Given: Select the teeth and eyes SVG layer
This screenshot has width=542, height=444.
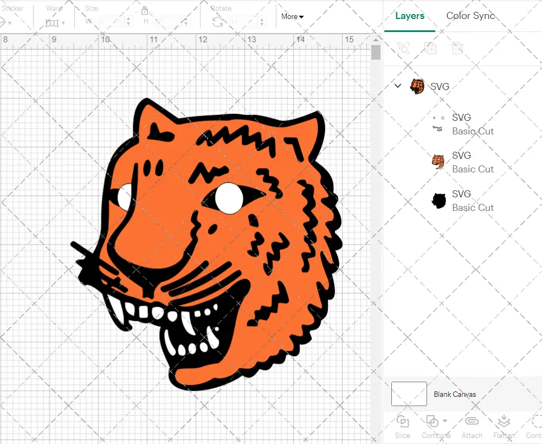Looking at the screenshot, I should point(463,124).
